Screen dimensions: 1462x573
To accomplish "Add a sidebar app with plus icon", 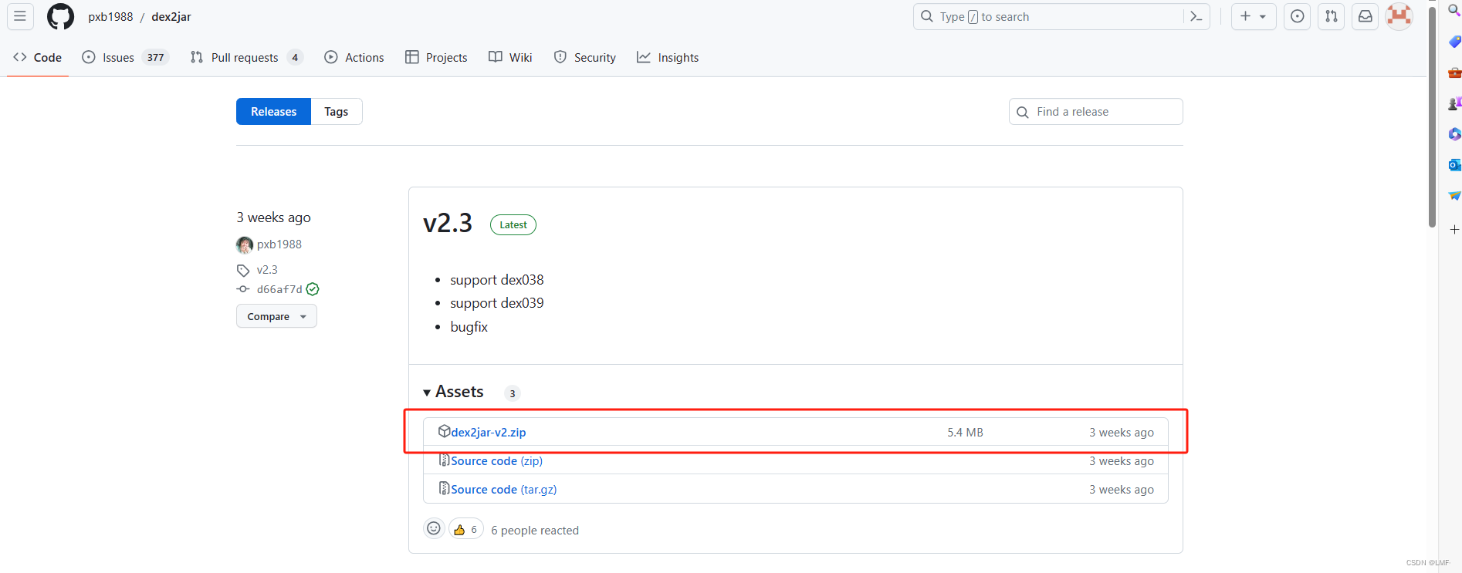I will (1454, 230).
